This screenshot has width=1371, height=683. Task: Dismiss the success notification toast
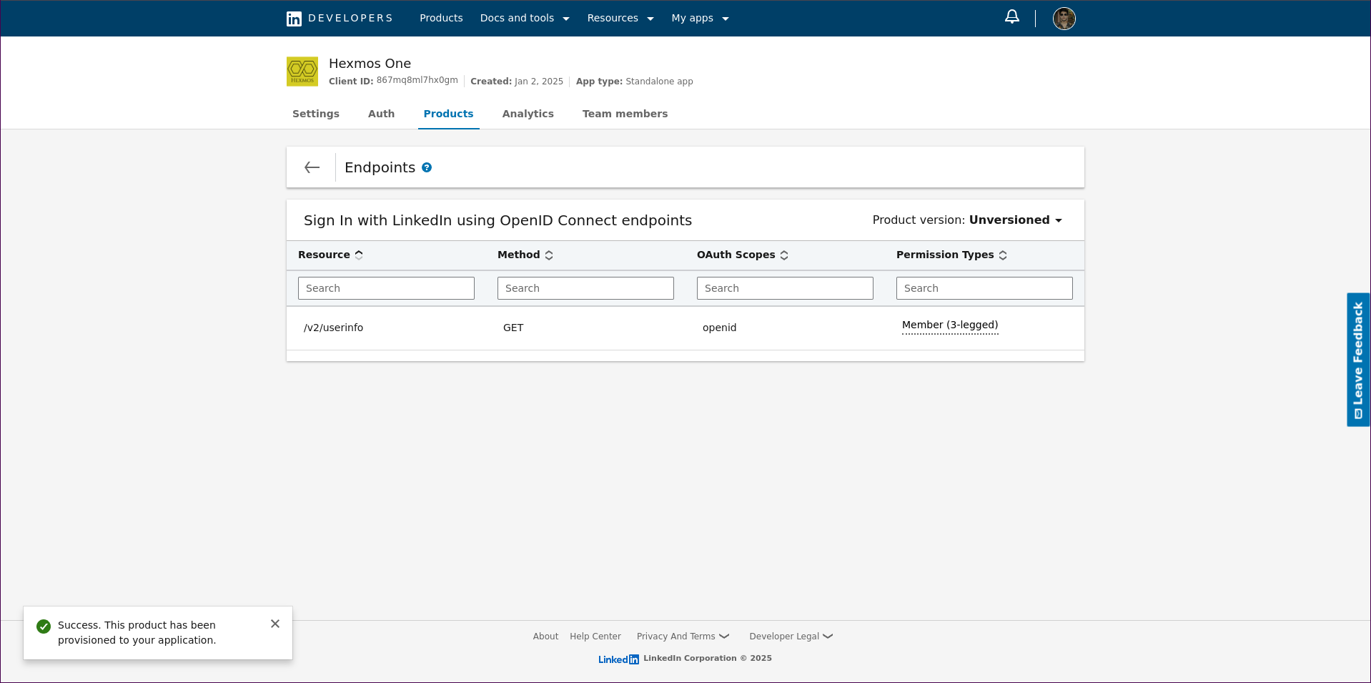coord(275,624)
